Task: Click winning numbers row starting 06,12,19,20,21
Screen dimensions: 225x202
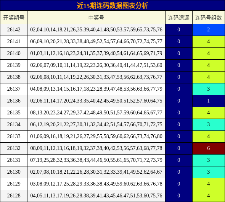Action: pyautogui.click(x=96, y=125)
